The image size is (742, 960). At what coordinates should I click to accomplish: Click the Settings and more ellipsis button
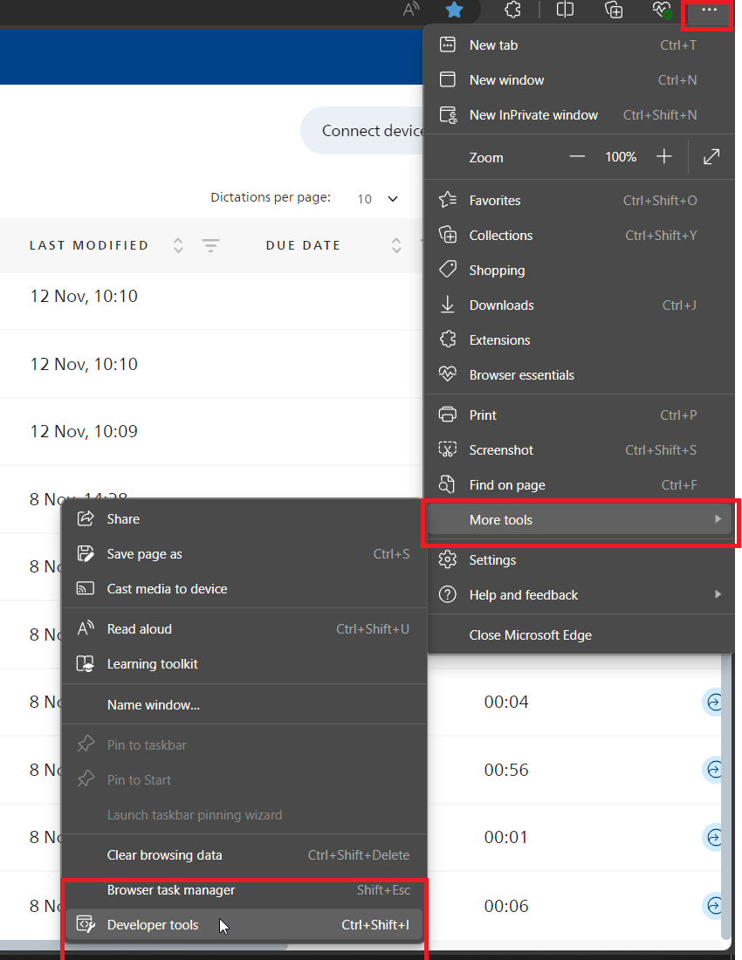pos(709,10)
